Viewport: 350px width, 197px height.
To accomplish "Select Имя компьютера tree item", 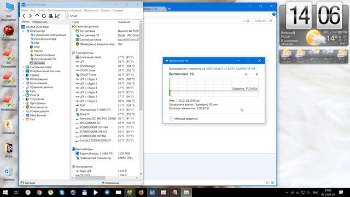I will [x=45, y=39].
